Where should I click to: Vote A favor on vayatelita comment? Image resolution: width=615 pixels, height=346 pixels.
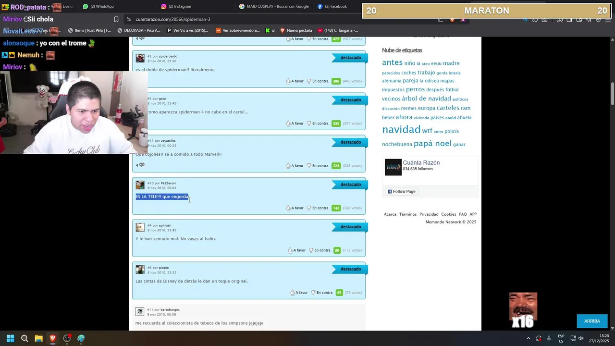tap(295, 166)
